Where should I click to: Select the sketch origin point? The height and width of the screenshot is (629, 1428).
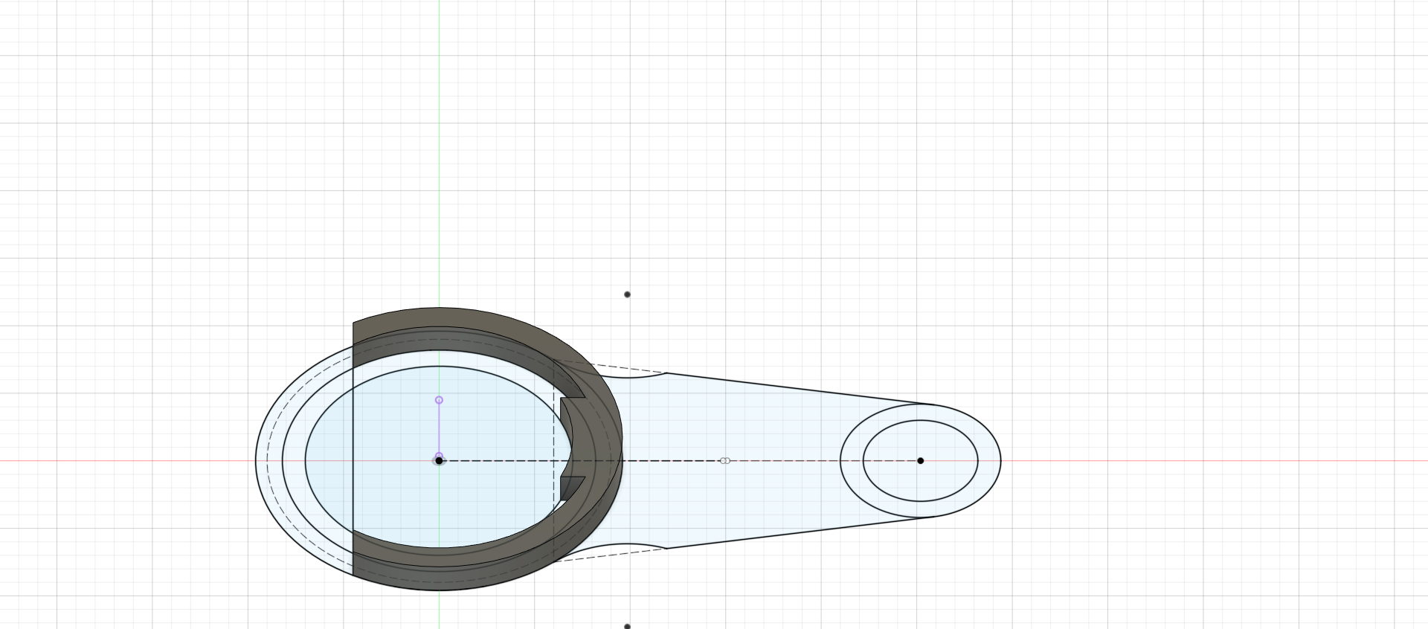(x=439, y=461)
